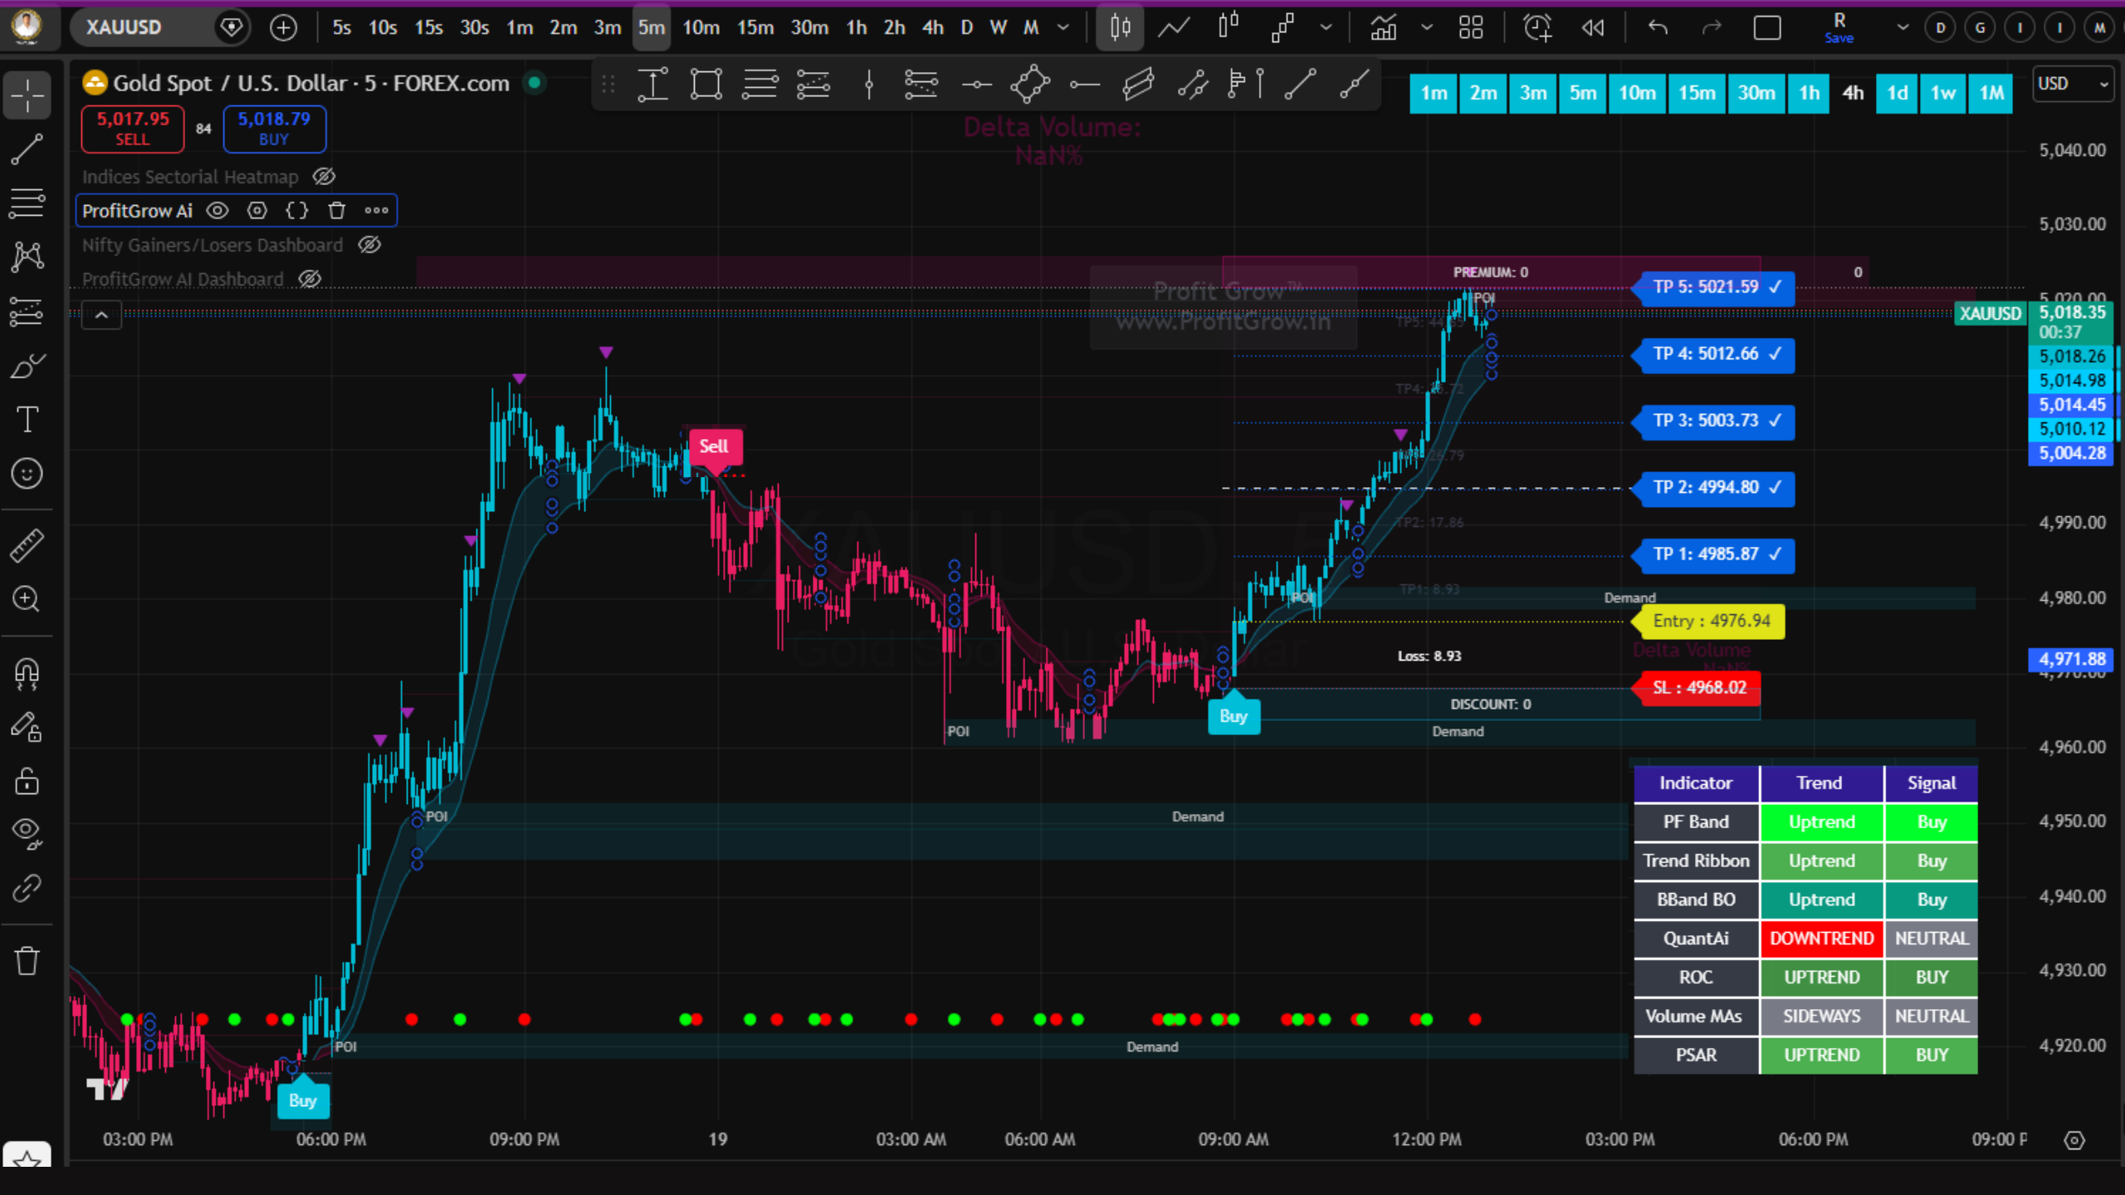Pick the trend line tool in left sidebar

click(x=27, y=149)
